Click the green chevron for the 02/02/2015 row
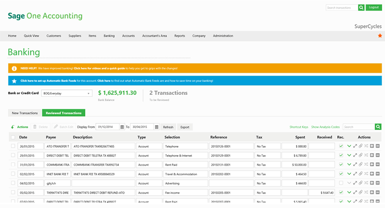Screen dimensions: 385x208 [x=349, y=174]
